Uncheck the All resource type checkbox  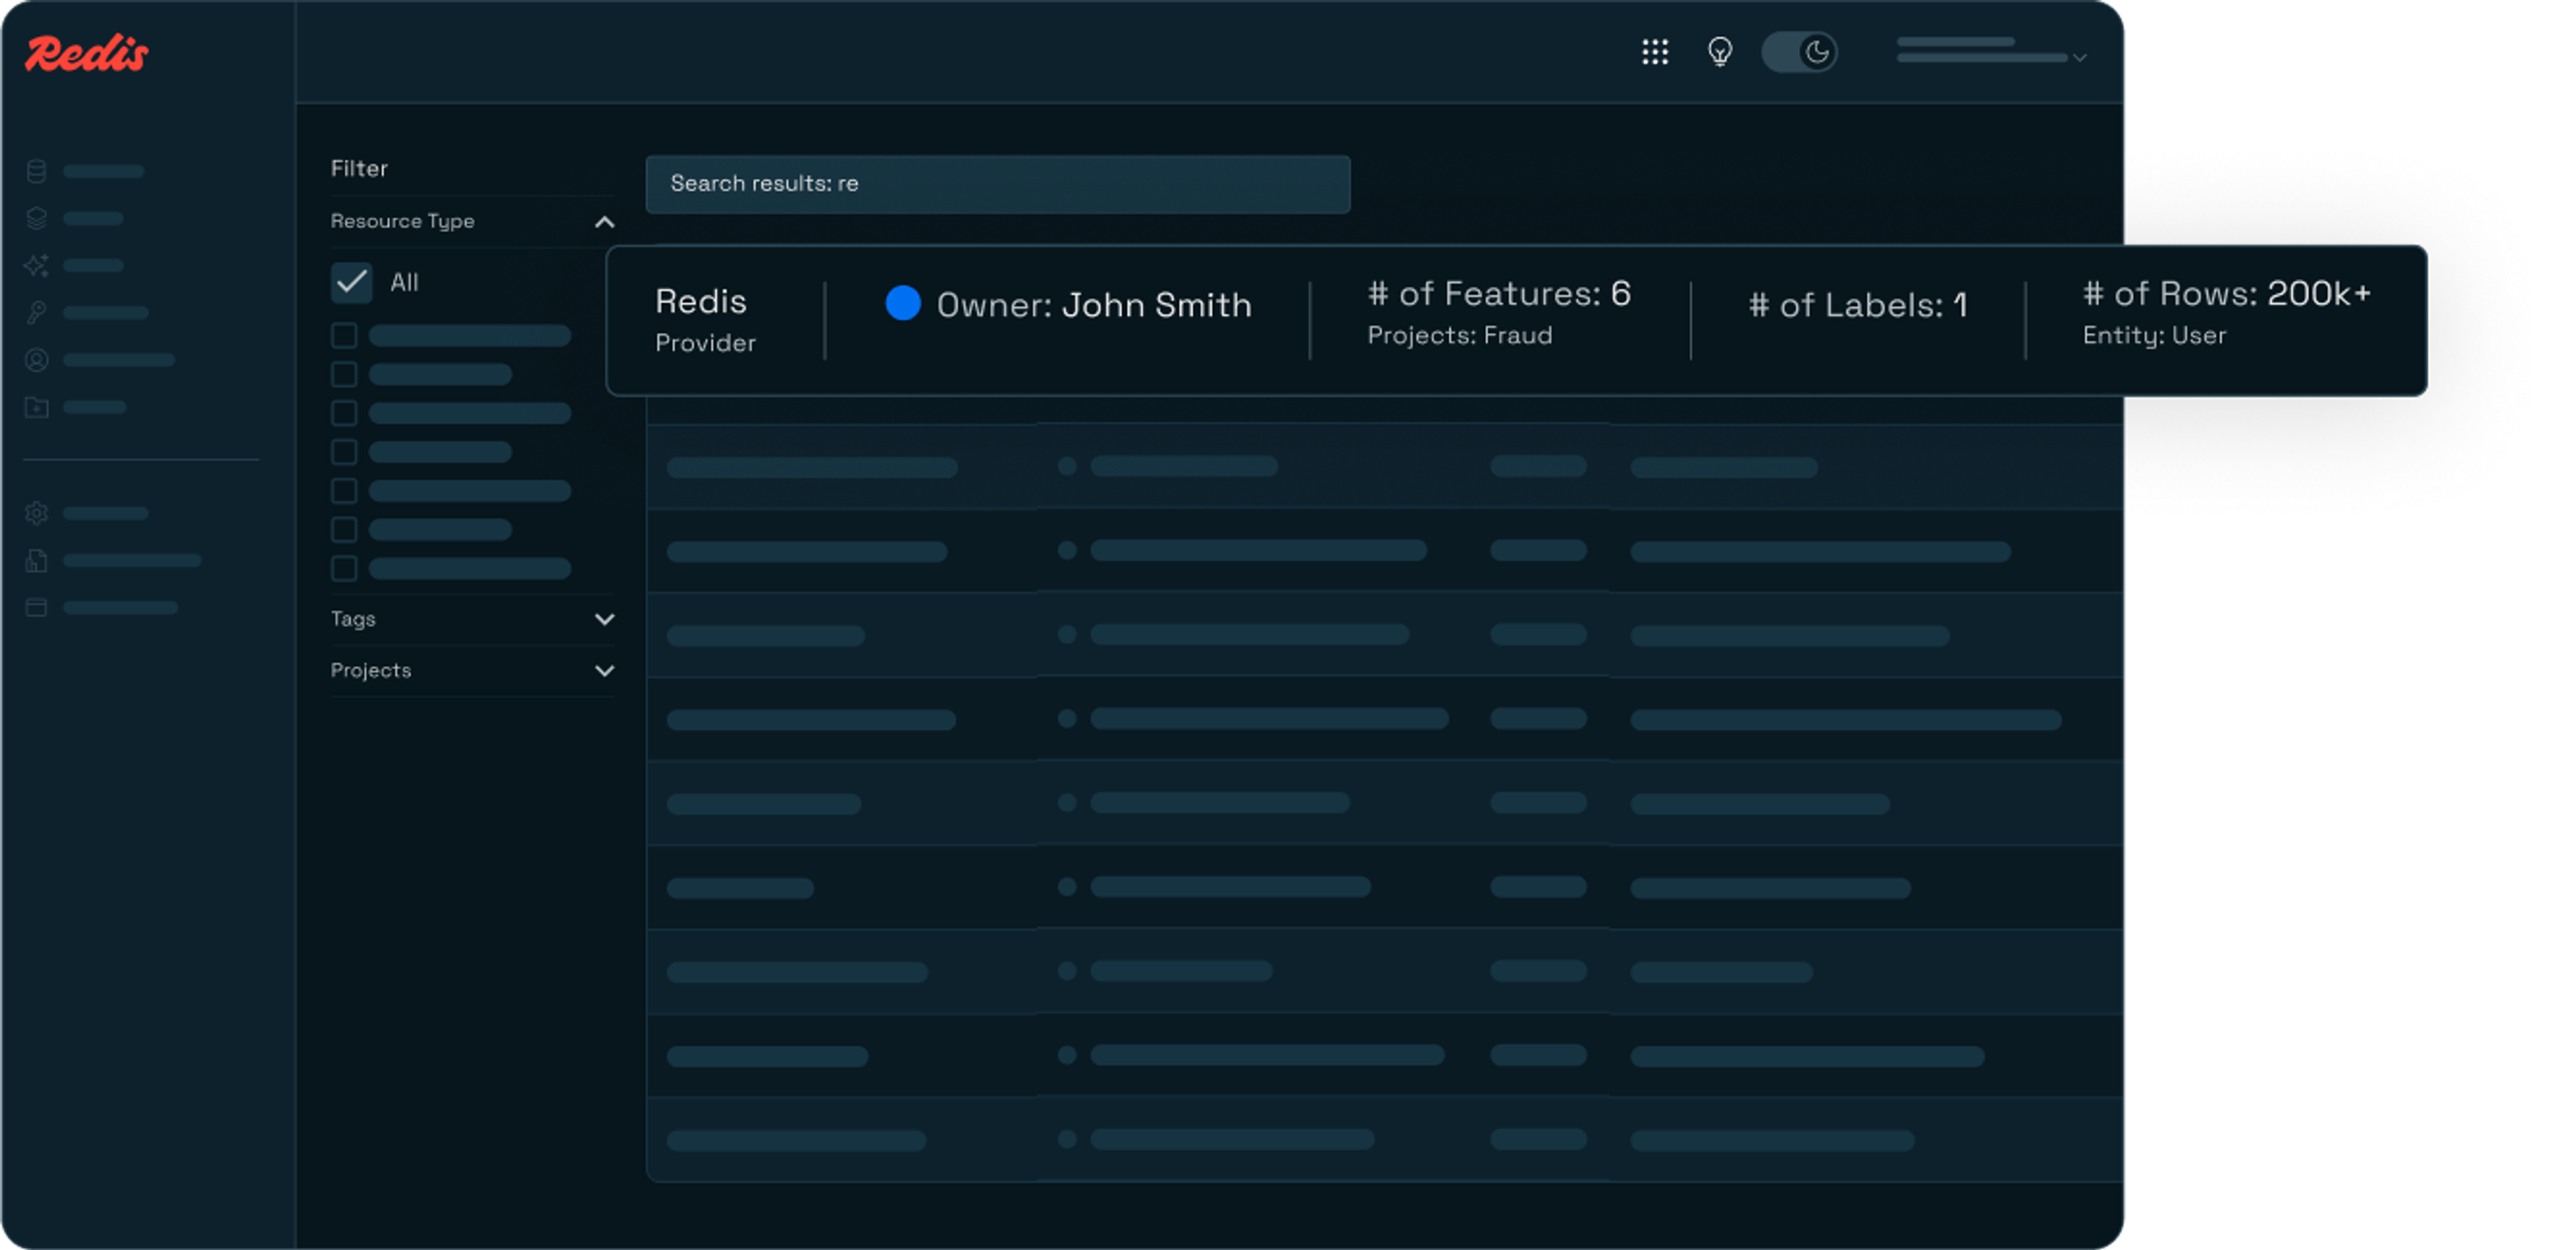[x=352, y=283]
